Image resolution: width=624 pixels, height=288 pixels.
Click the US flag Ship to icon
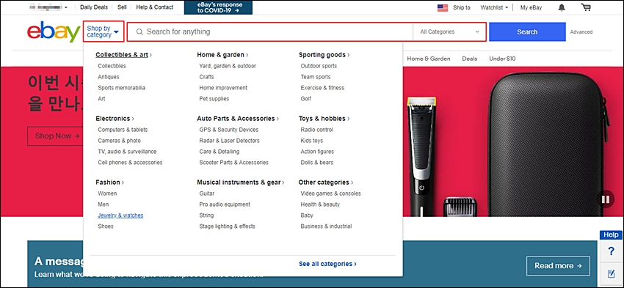click(443, 7)
